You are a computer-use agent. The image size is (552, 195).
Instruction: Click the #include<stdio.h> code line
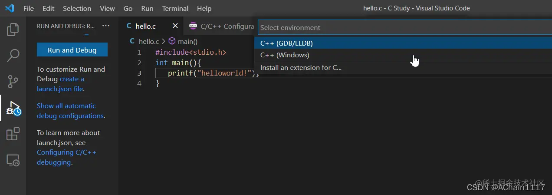pyautogui.click(x=191, y=52)
